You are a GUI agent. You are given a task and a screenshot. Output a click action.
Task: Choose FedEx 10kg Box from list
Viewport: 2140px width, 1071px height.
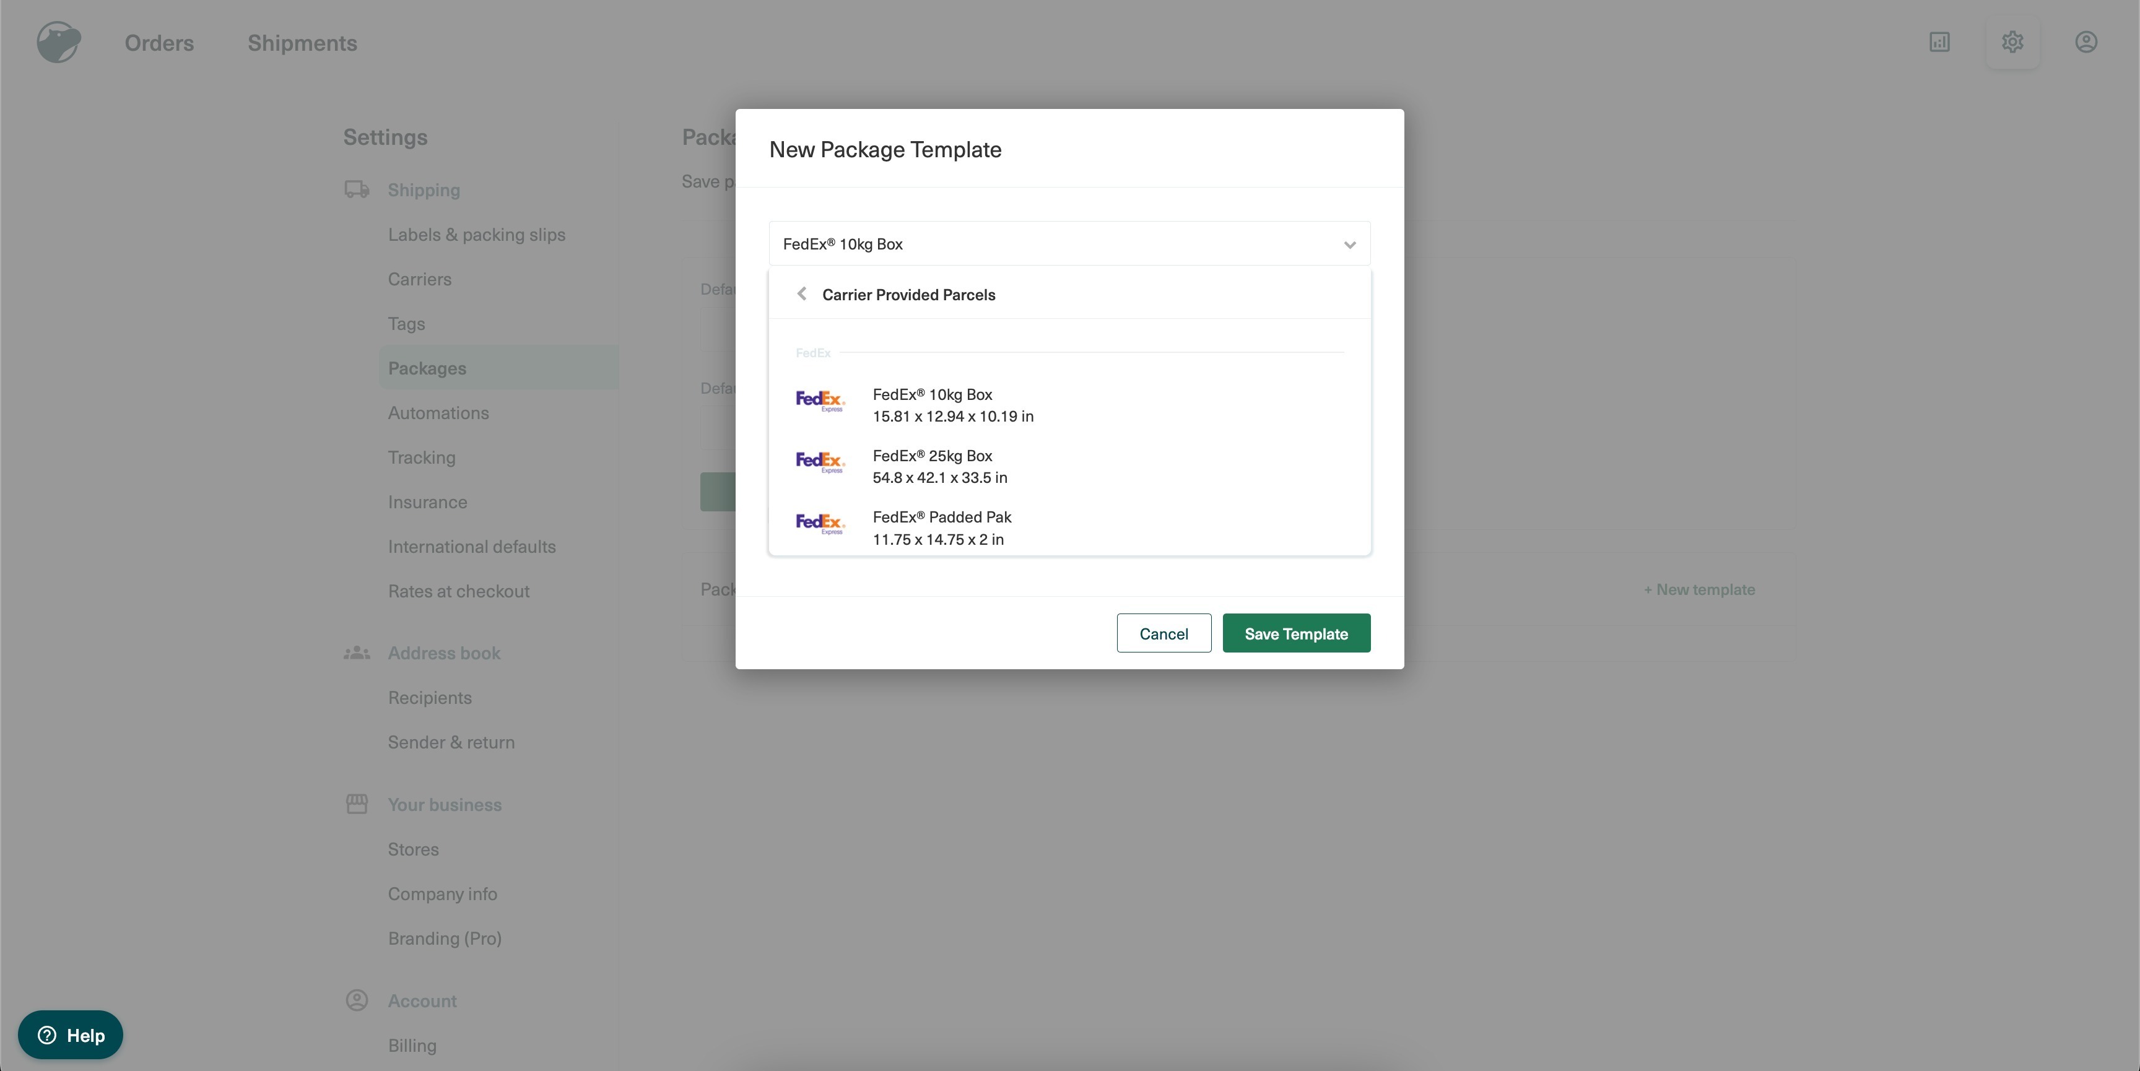click(952, 405)
